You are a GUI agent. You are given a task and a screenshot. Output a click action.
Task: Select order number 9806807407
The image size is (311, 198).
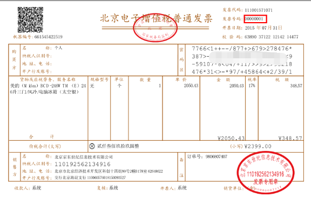[217, 156]
